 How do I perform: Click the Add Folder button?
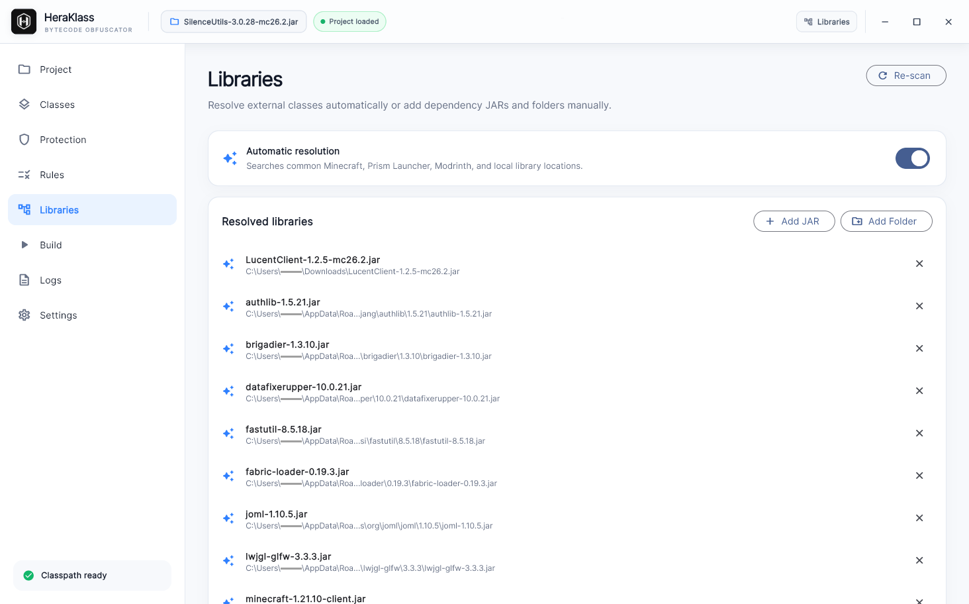[886, 221]
